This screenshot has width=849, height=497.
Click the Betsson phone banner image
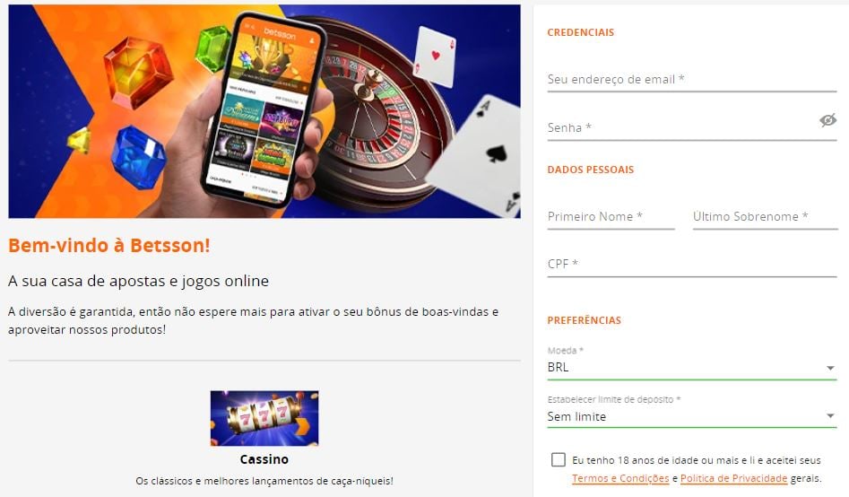click(x=264, y=111)
